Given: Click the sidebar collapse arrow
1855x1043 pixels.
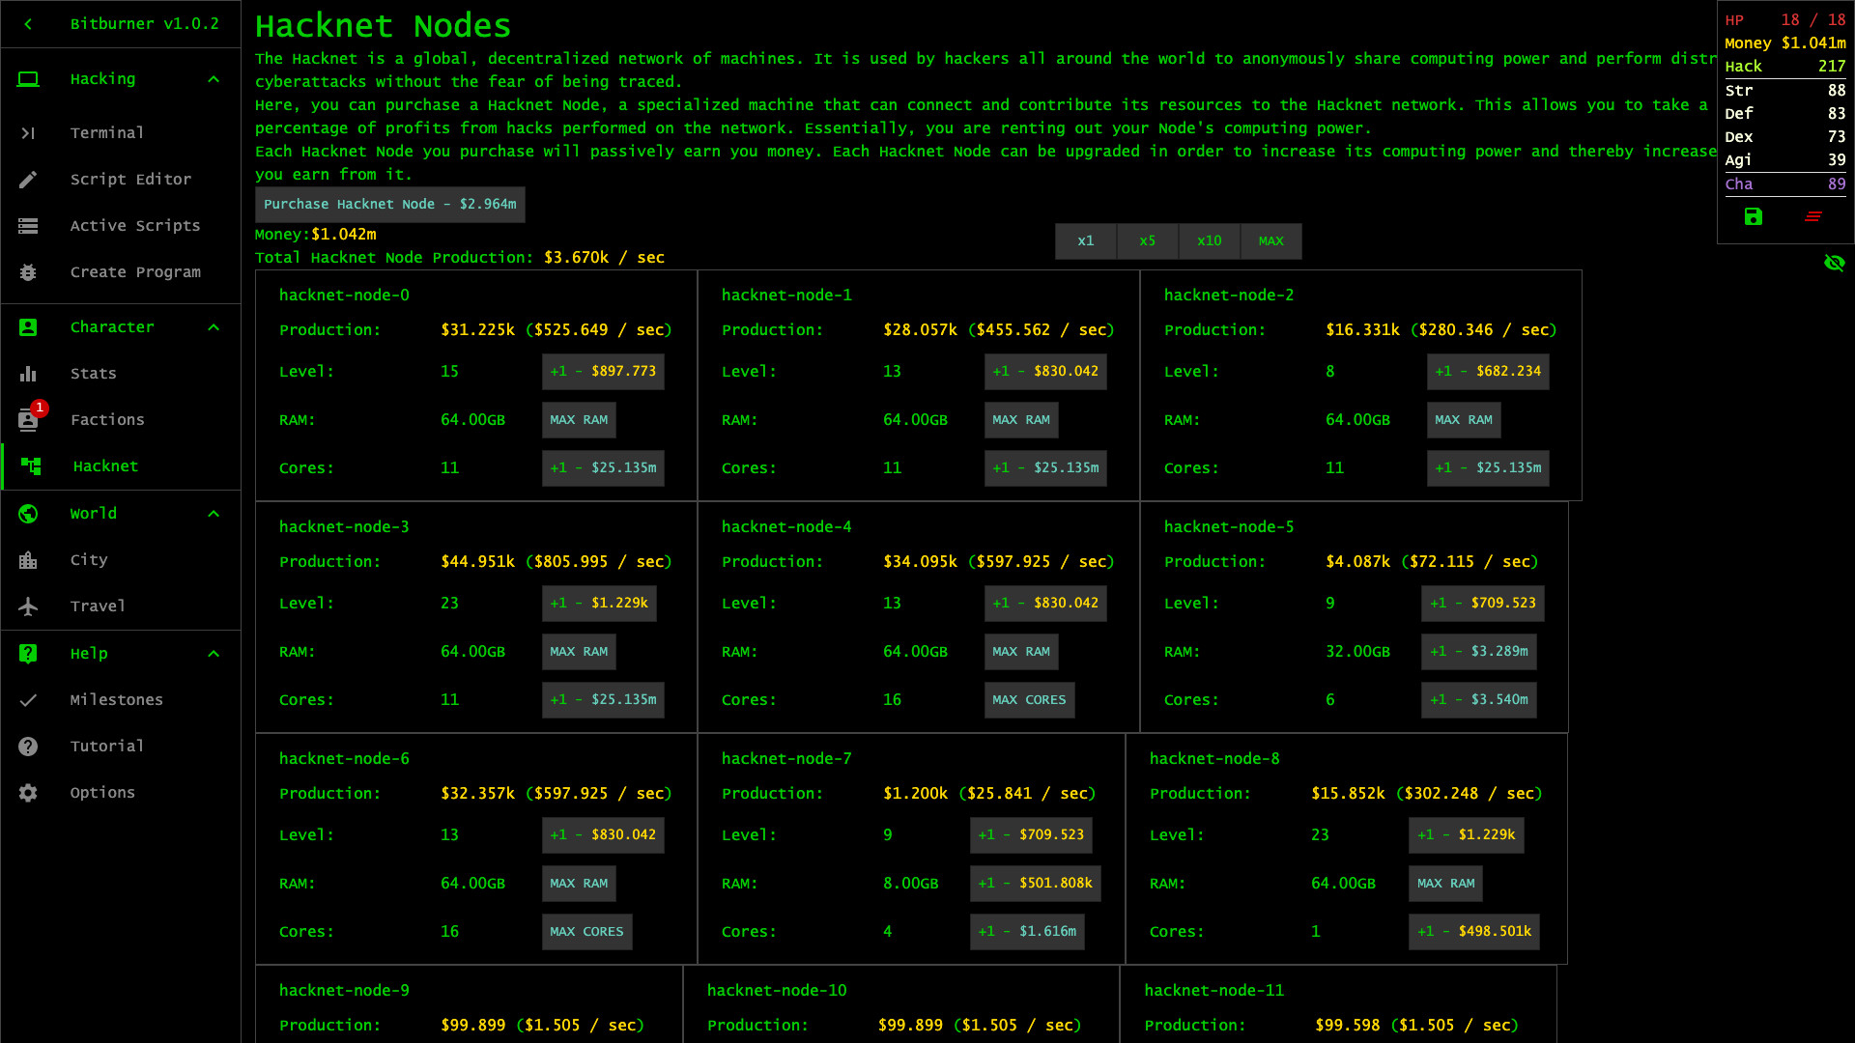Looking at the screenshot, I should click(26, 23).
